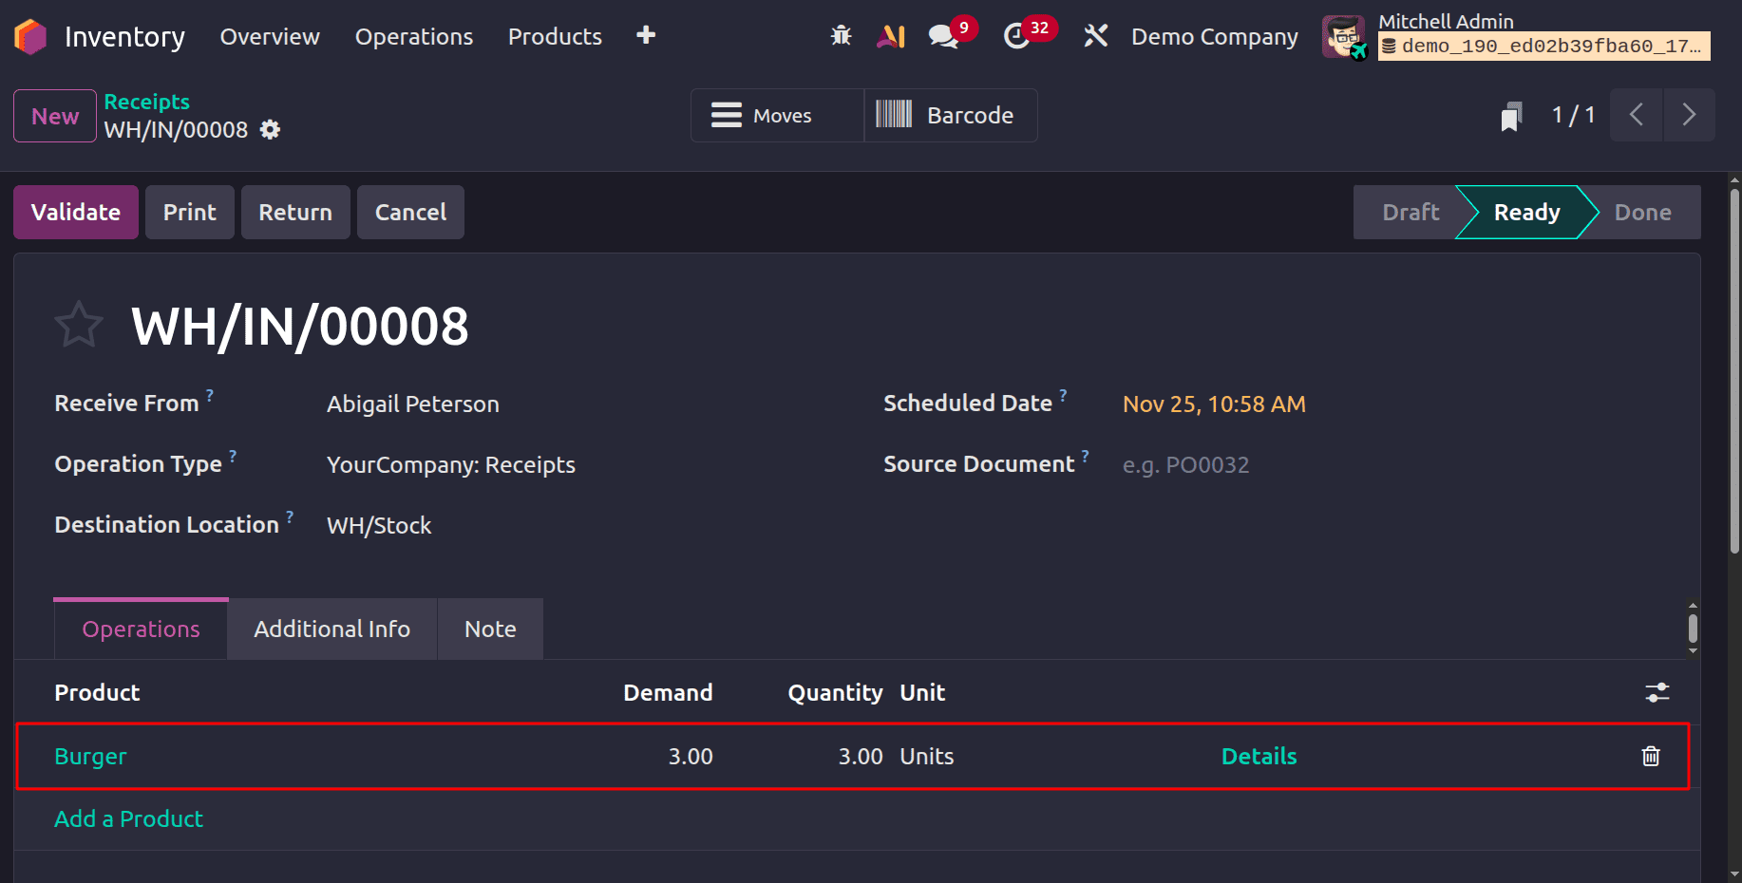Switch to the Additional Info tab

331,629
